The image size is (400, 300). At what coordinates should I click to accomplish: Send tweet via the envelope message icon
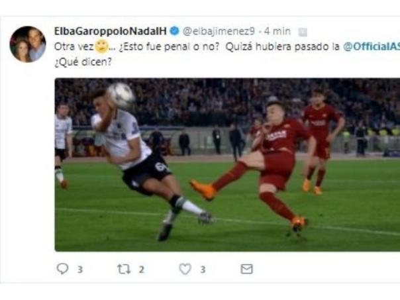[246, 269]
